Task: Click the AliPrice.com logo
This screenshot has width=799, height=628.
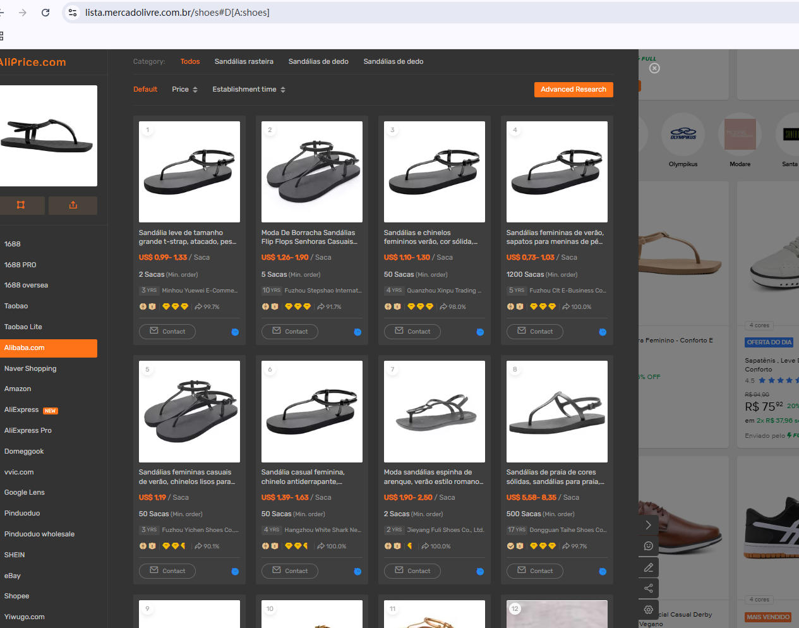Action: pos(33,62)
